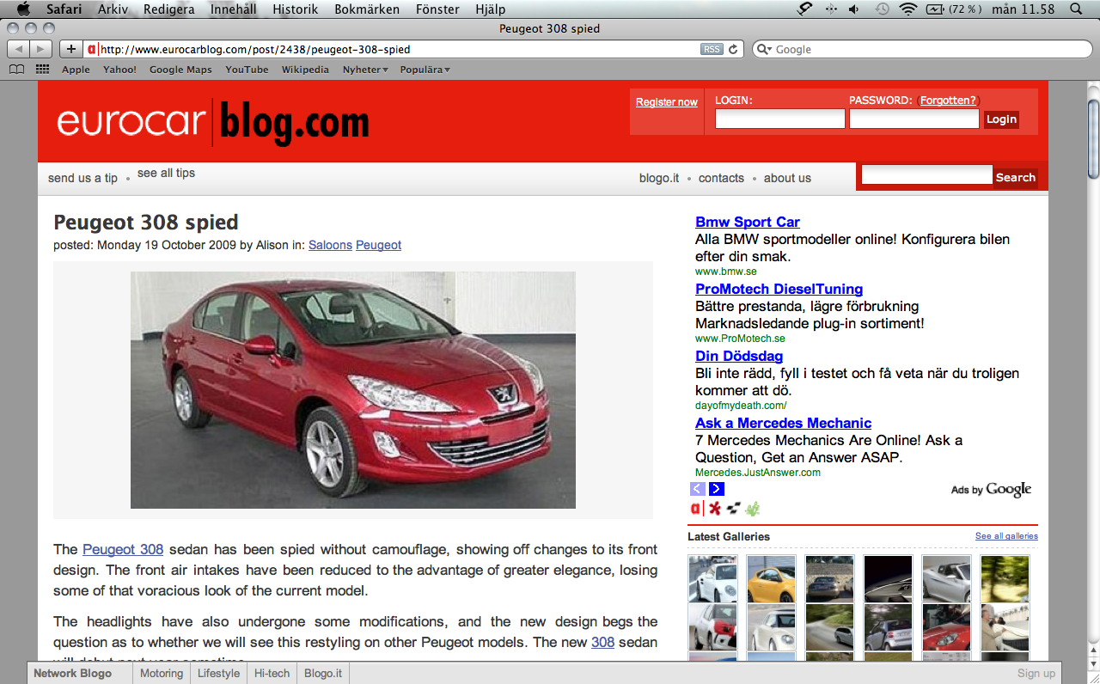Click the Forgotten? password link
The width and height of the screenshot is (1100, 684).
(948, 101)
